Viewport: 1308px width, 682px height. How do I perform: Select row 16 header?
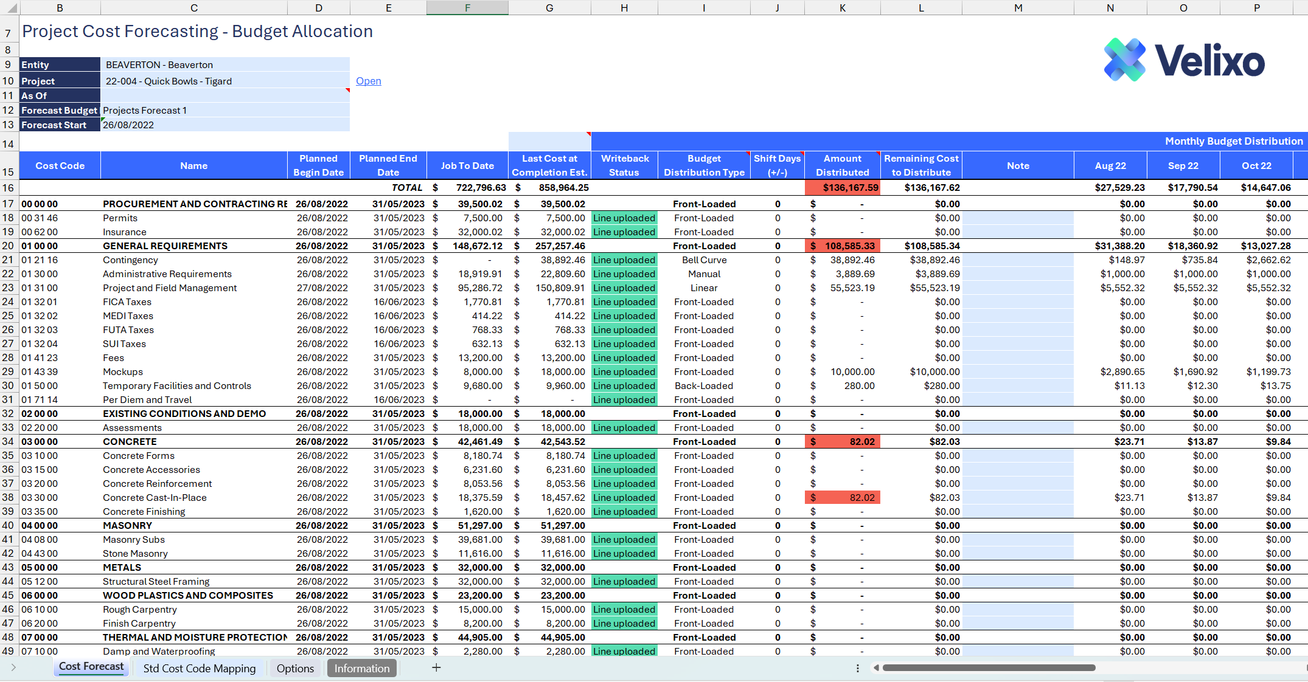click(x=8, y=188)
